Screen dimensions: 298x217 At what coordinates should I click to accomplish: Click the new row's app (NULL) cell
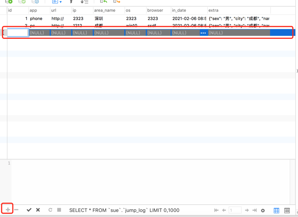pos(39,33)
